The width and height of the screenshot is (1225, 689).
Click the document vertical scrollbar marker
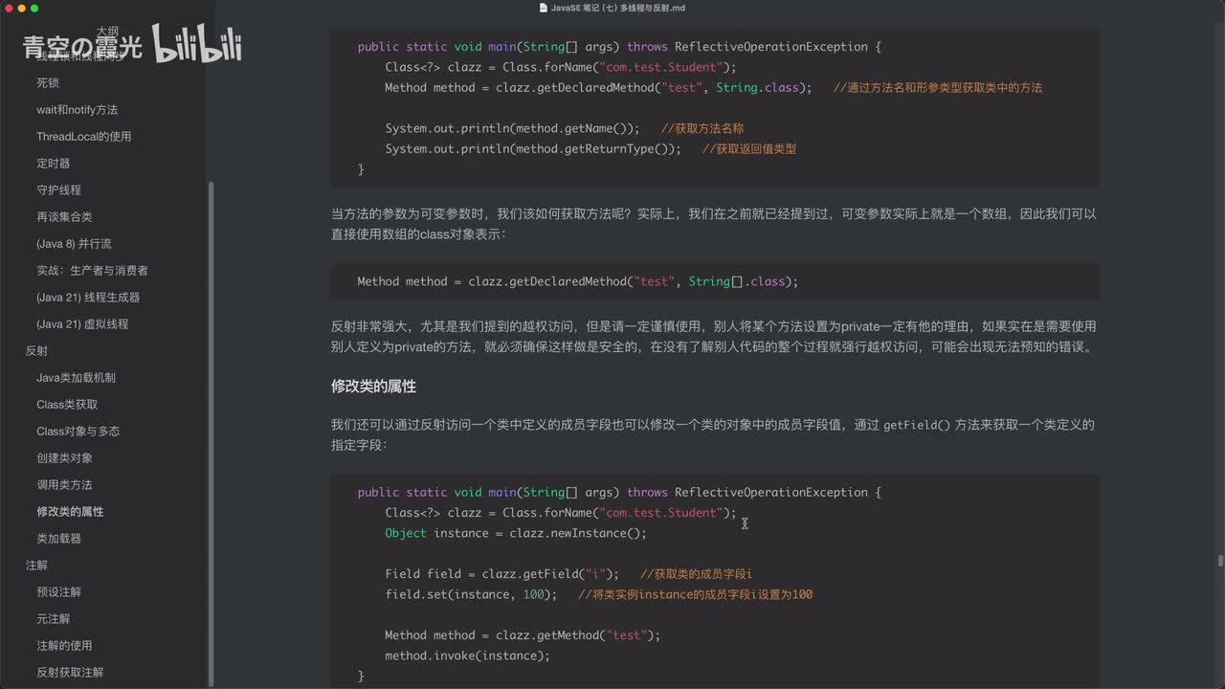pyautogui.click(x=1220, y=562)
